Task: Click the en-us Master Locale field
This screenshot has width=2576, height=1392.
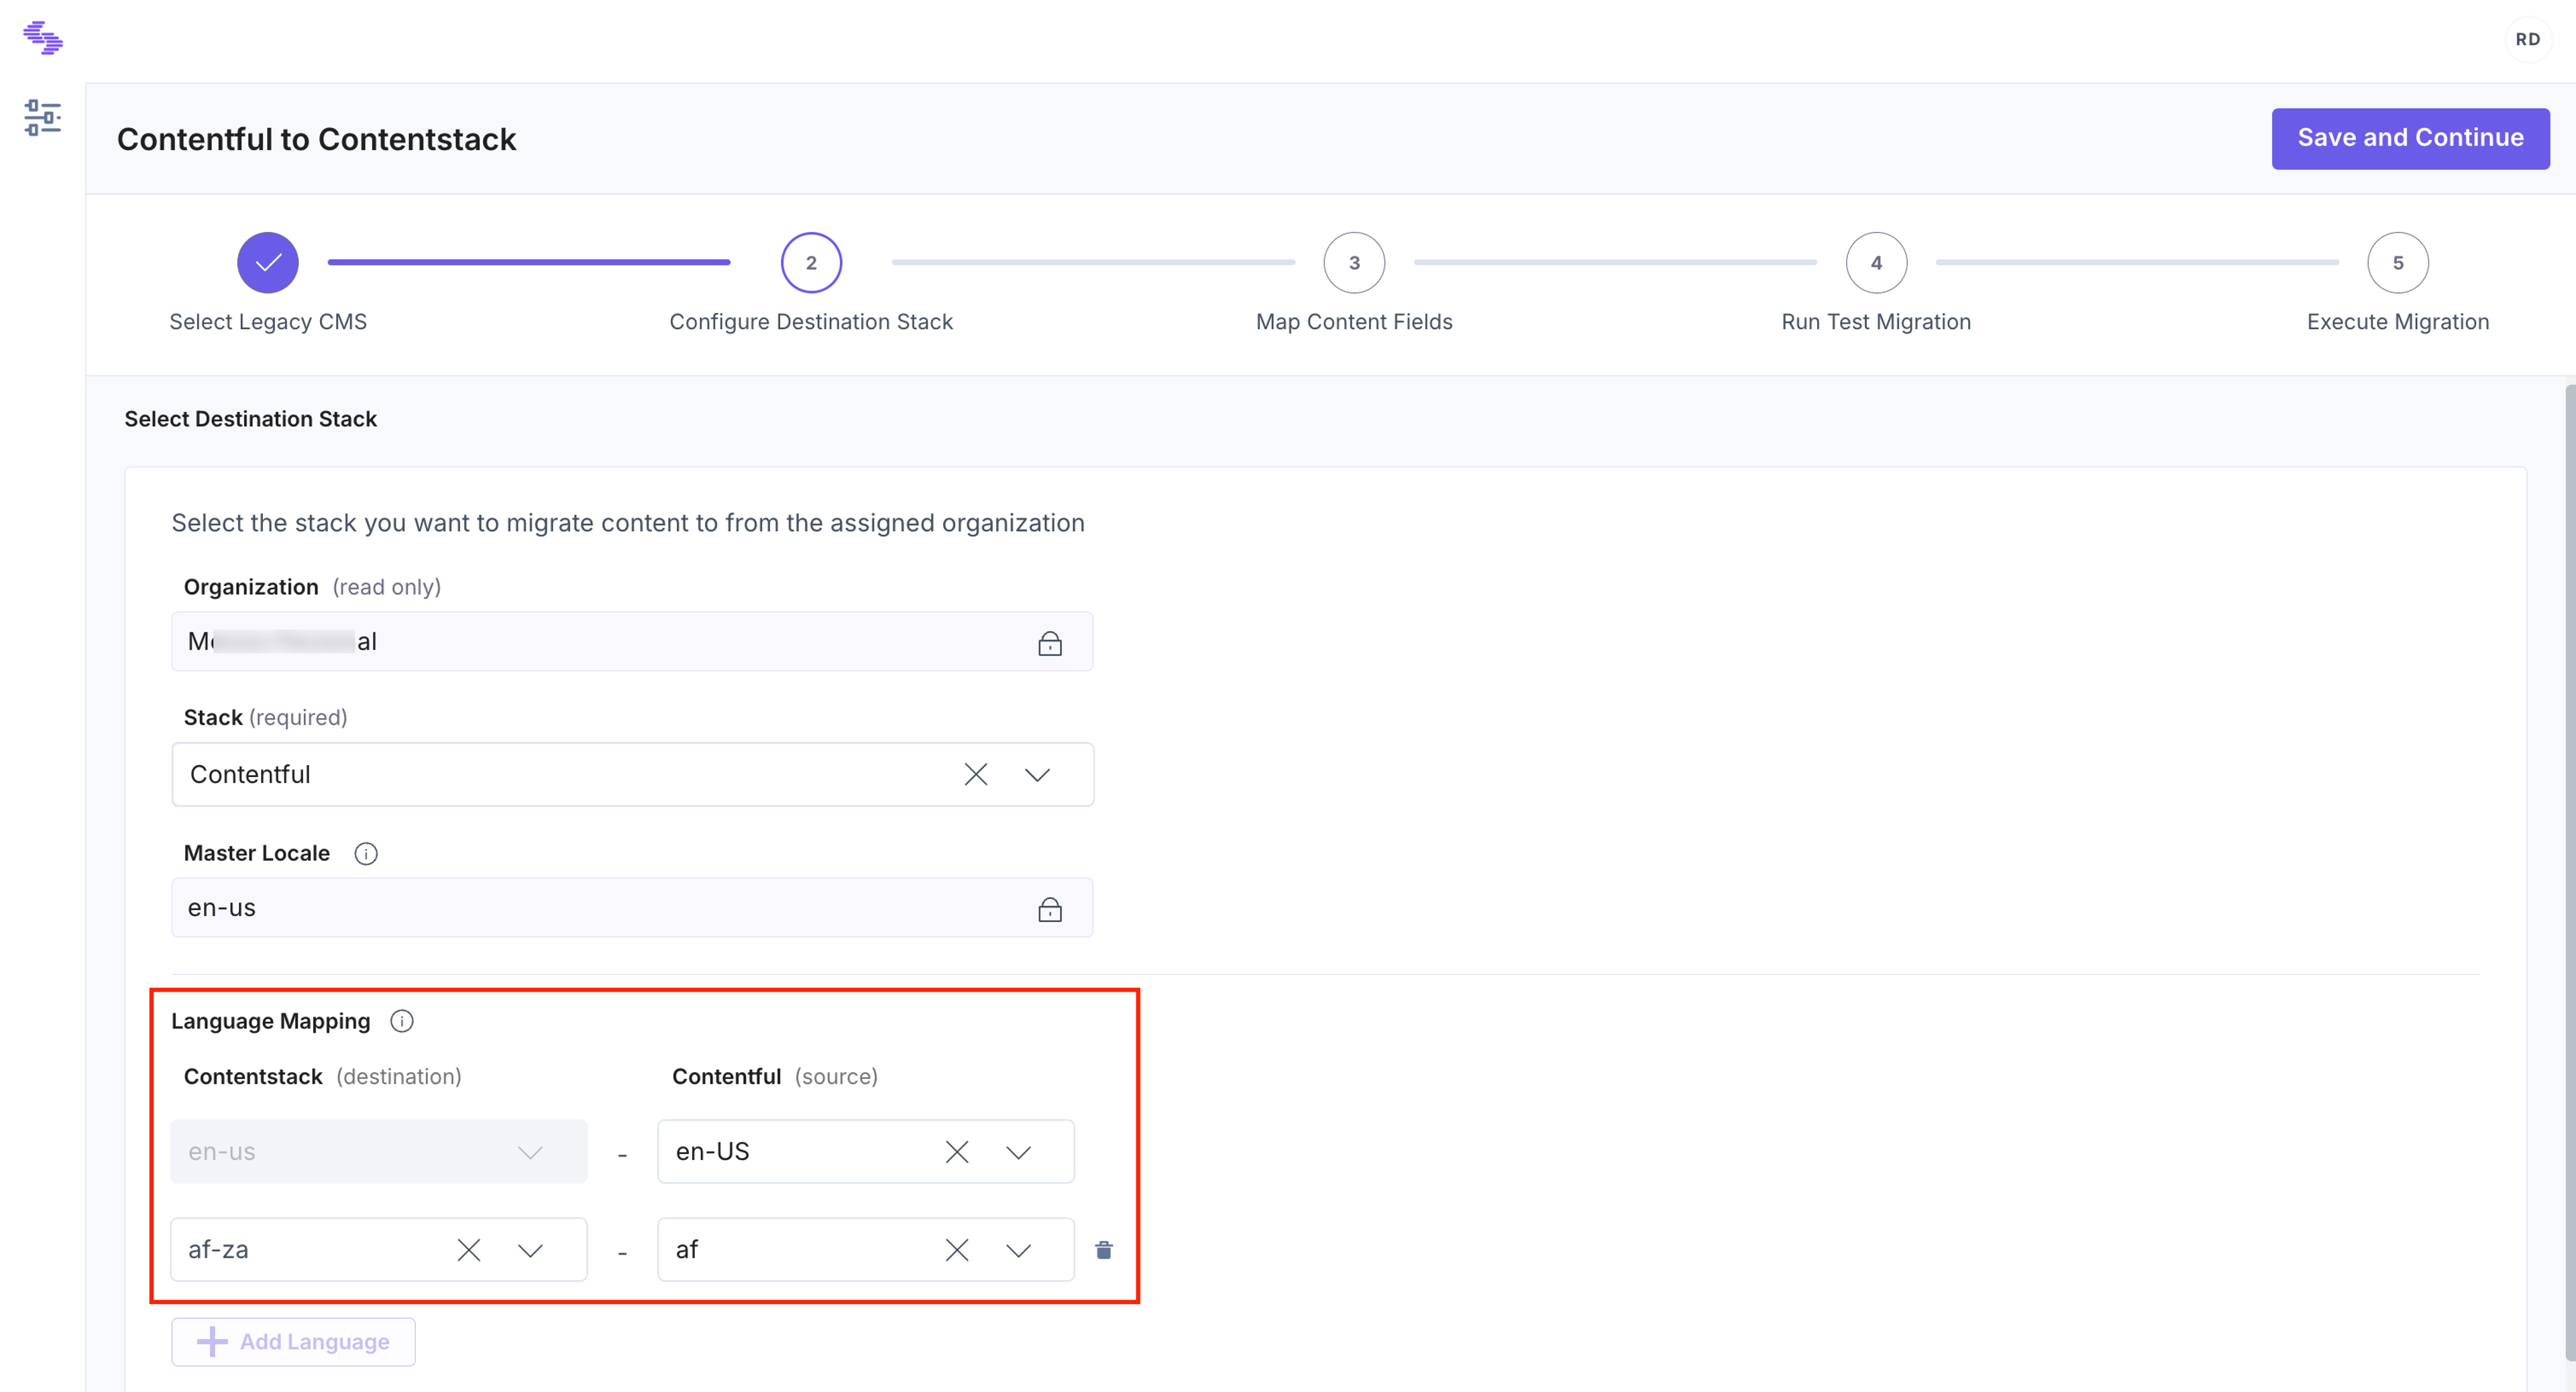Action: [632, 907]
